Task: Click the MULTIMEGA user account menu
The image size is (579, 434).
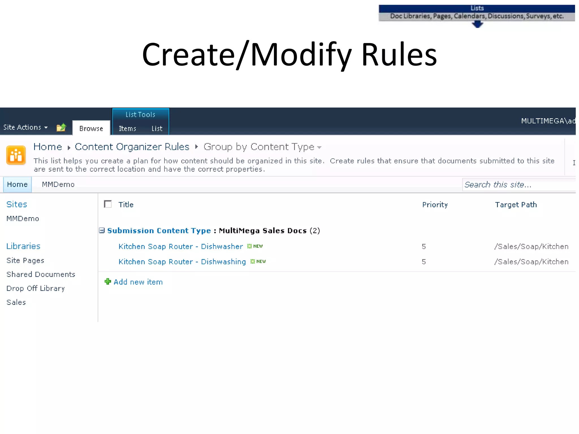Action: tap(548, 121)
